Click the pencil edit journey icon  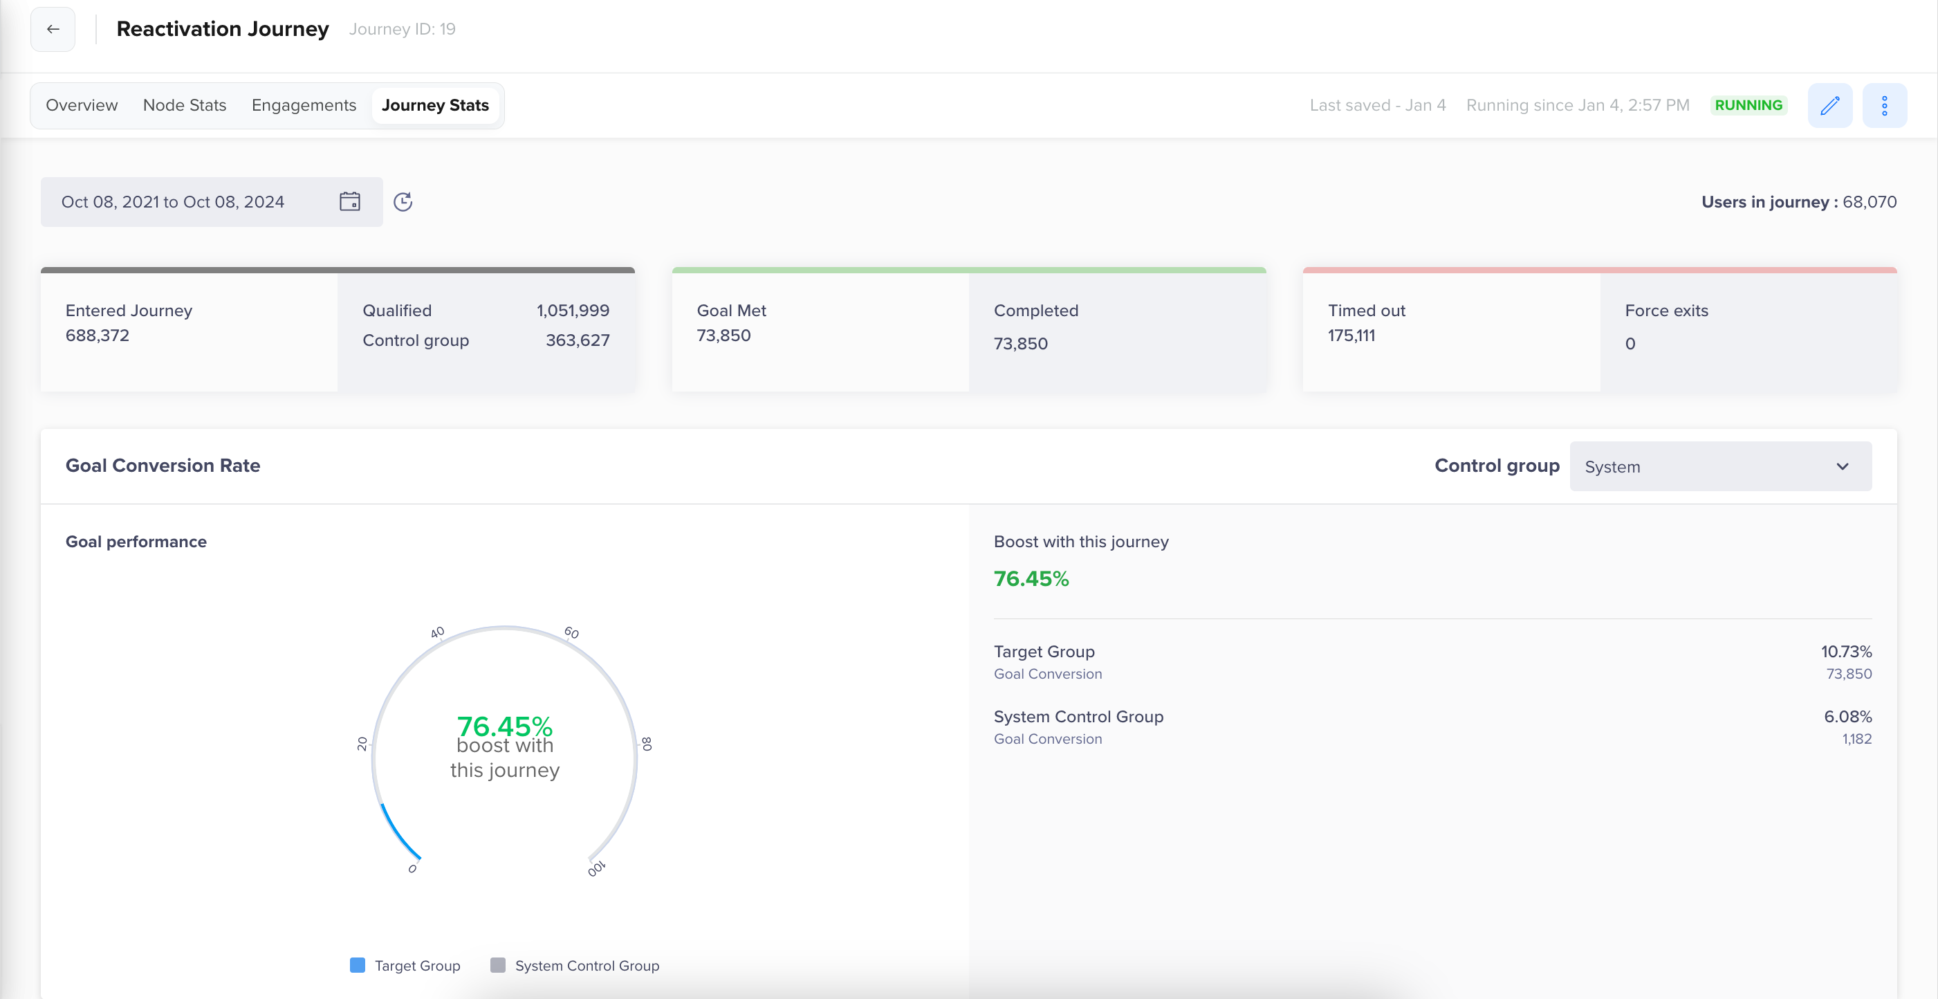pos(1829,105)
